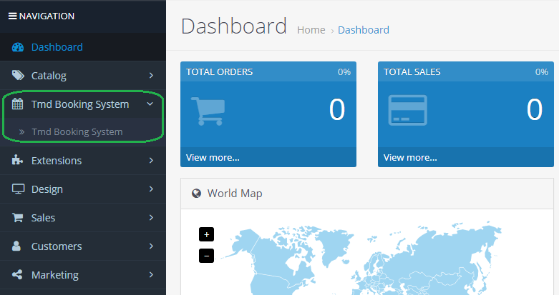Image resolution: width=559 pixels, height=295 pixels.
Task: Click the Sales shopping cart icon
Action: click(x=17, y=217)
